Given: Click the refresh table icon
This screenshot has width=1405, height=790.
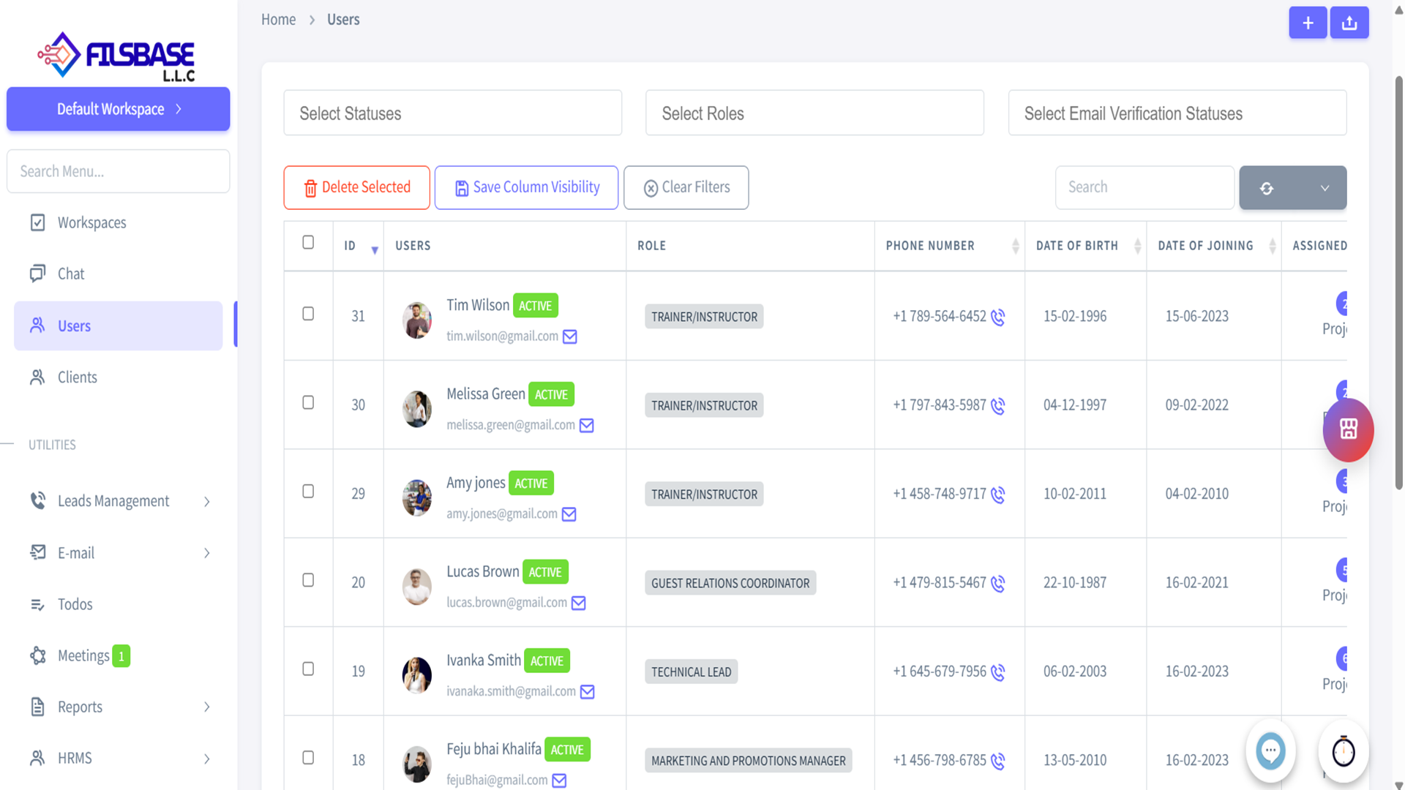Looking at the screenshot, I should coord(1267,188).
